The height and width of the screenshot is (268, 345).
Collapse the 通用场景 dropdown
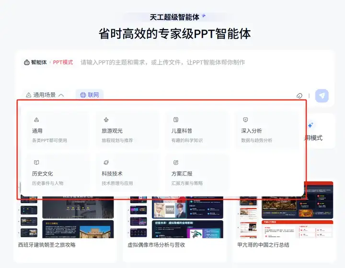pyautogui.click(x=45, y=95)
